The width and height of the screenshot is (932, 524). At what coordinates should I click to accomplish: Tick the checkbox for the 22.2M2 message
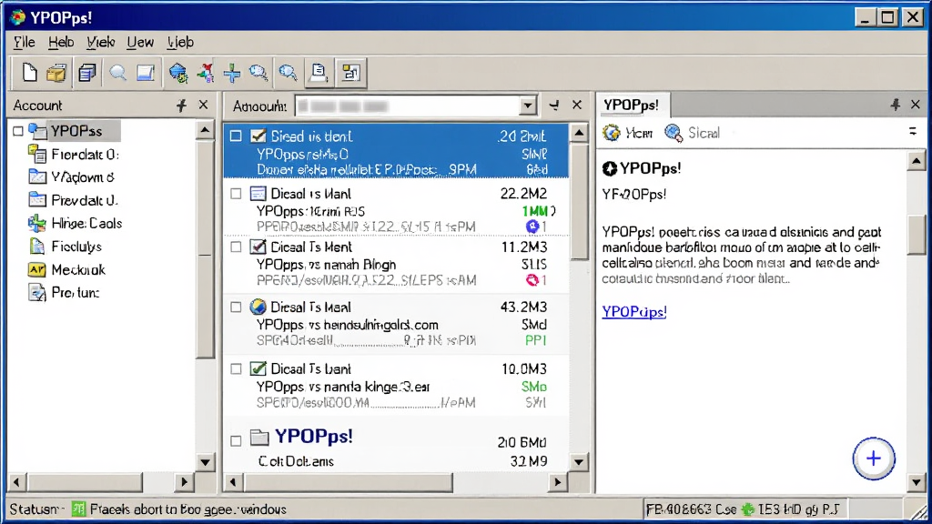point(236,194)
